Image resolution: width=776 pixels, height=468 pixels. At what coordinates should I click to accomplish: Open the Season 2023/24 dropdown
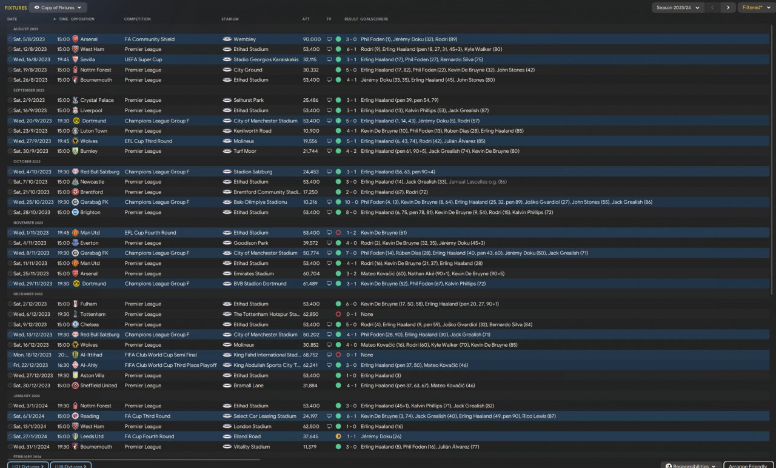point(678,8)
